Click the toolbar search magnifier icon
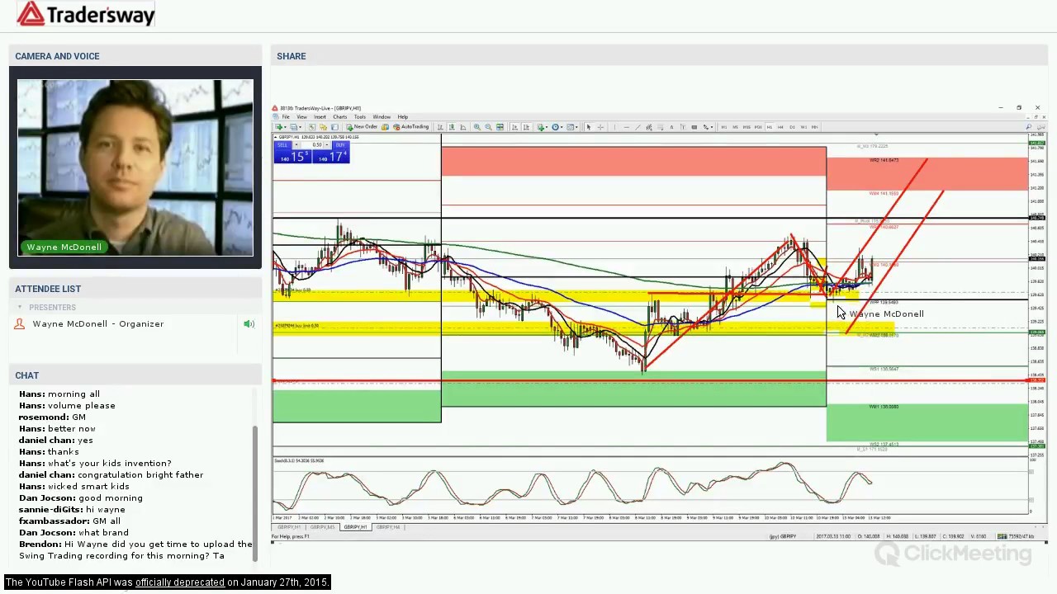This screenshot has height=594, width=1057. point(1028,126)
